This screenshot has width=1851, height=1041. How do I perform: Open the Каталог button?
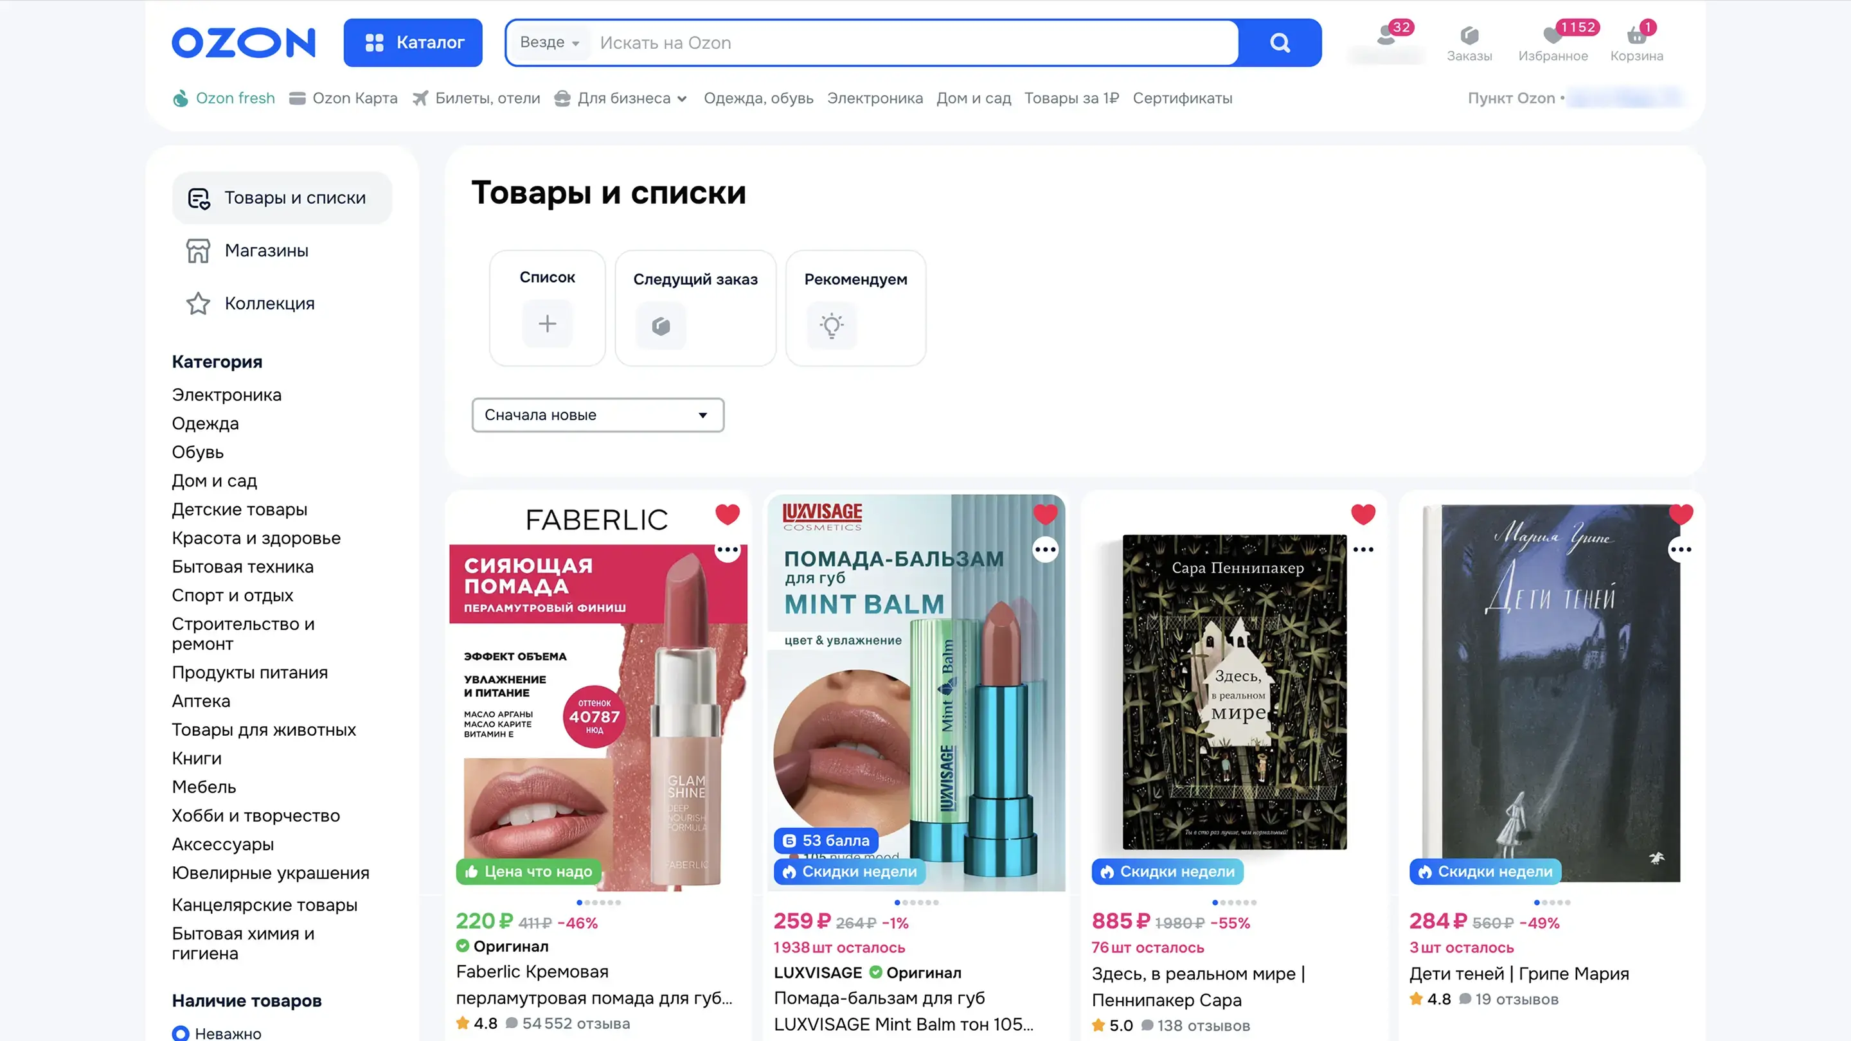(x=413, y=42)
